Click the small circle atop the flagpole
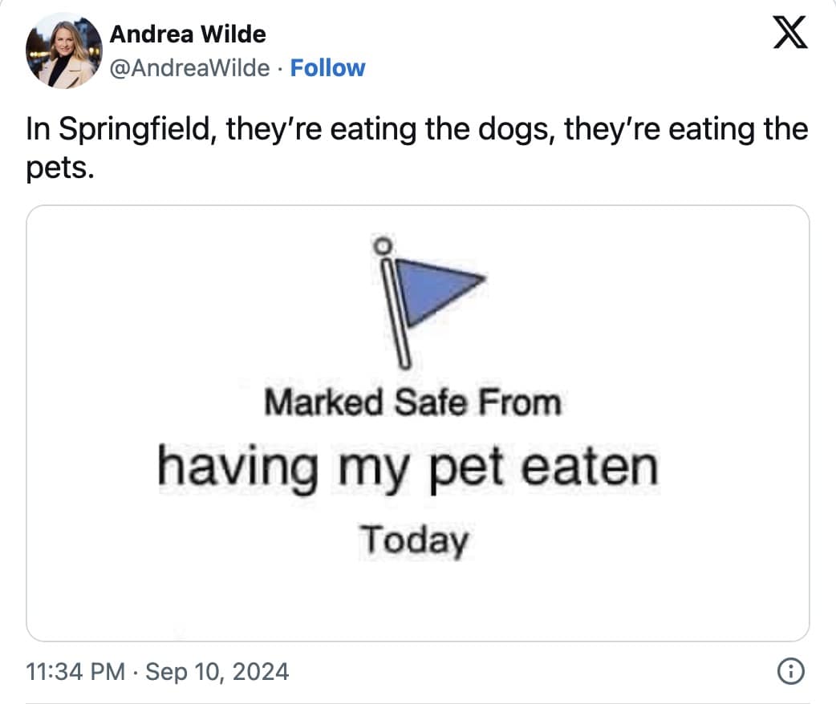 pyautogui.click(x=384, y=243)
